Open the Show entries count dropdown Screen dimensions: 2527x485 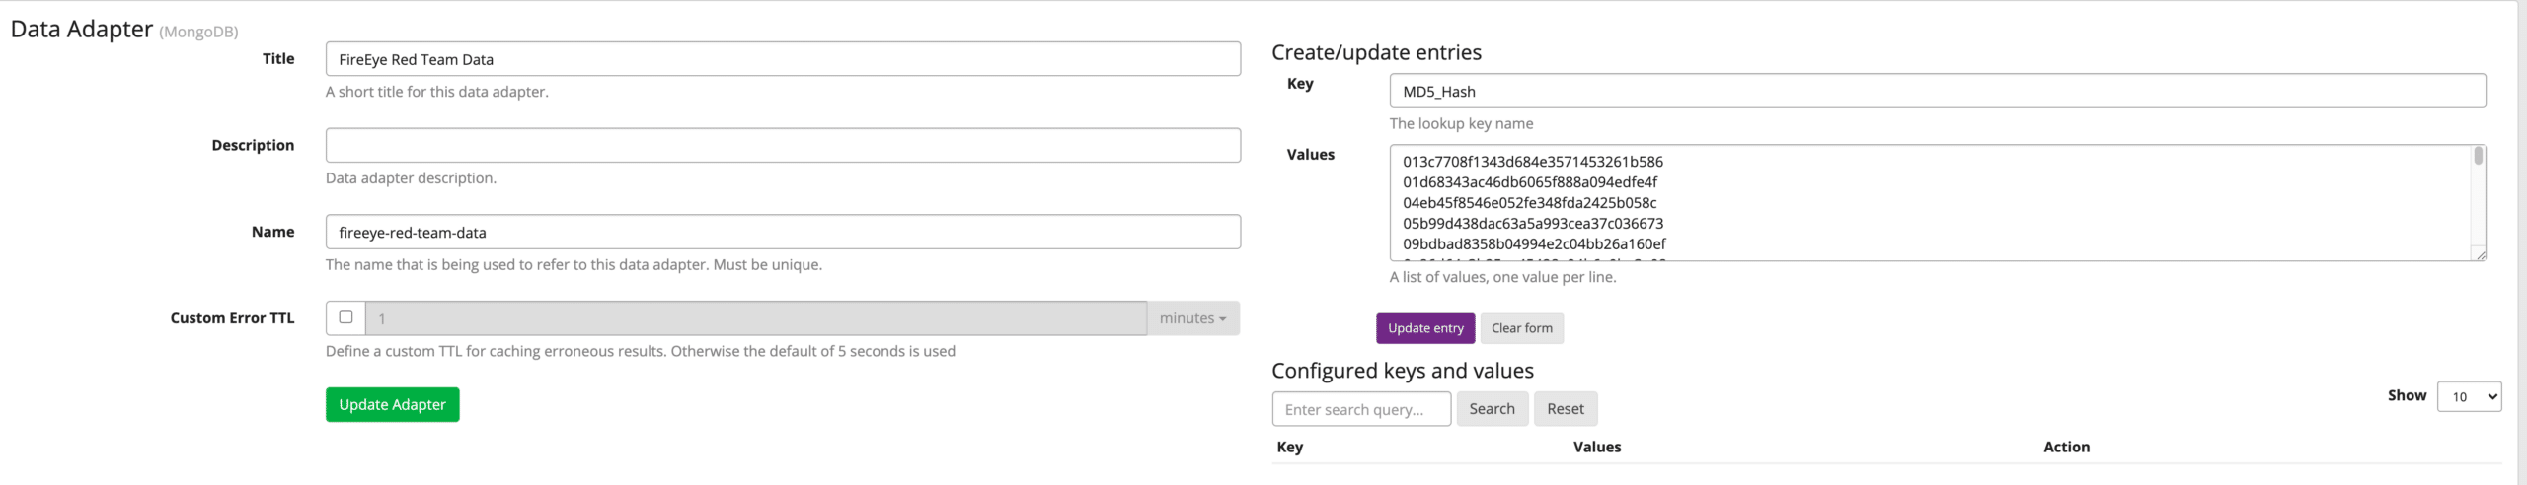[2468, 396]
